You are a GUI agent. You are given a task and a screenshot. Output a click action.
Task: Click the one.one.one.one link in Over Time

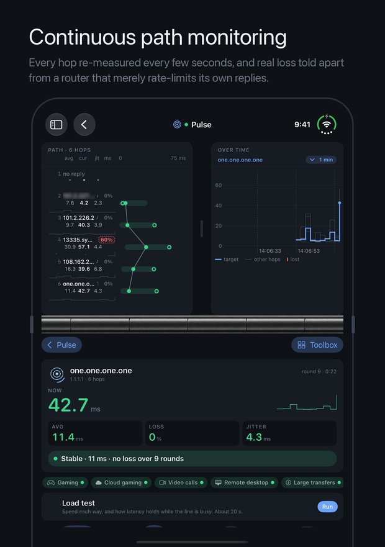(240, 160)
